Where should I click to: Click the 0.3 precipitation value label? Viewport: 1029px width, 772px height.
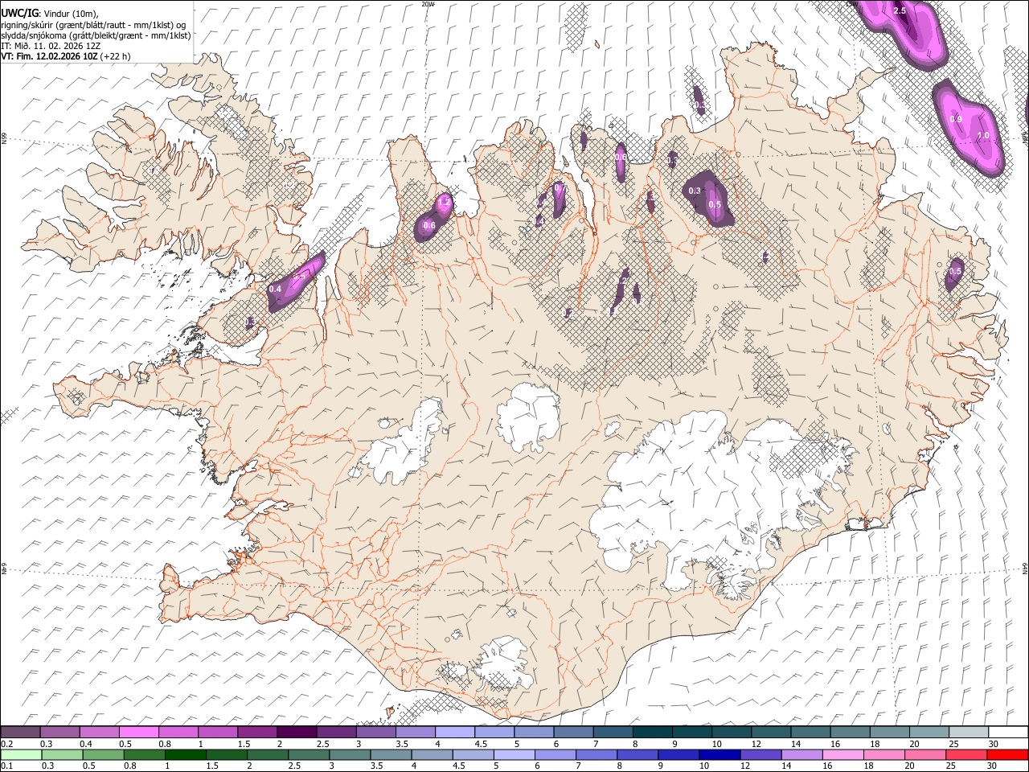coord(695,191)
